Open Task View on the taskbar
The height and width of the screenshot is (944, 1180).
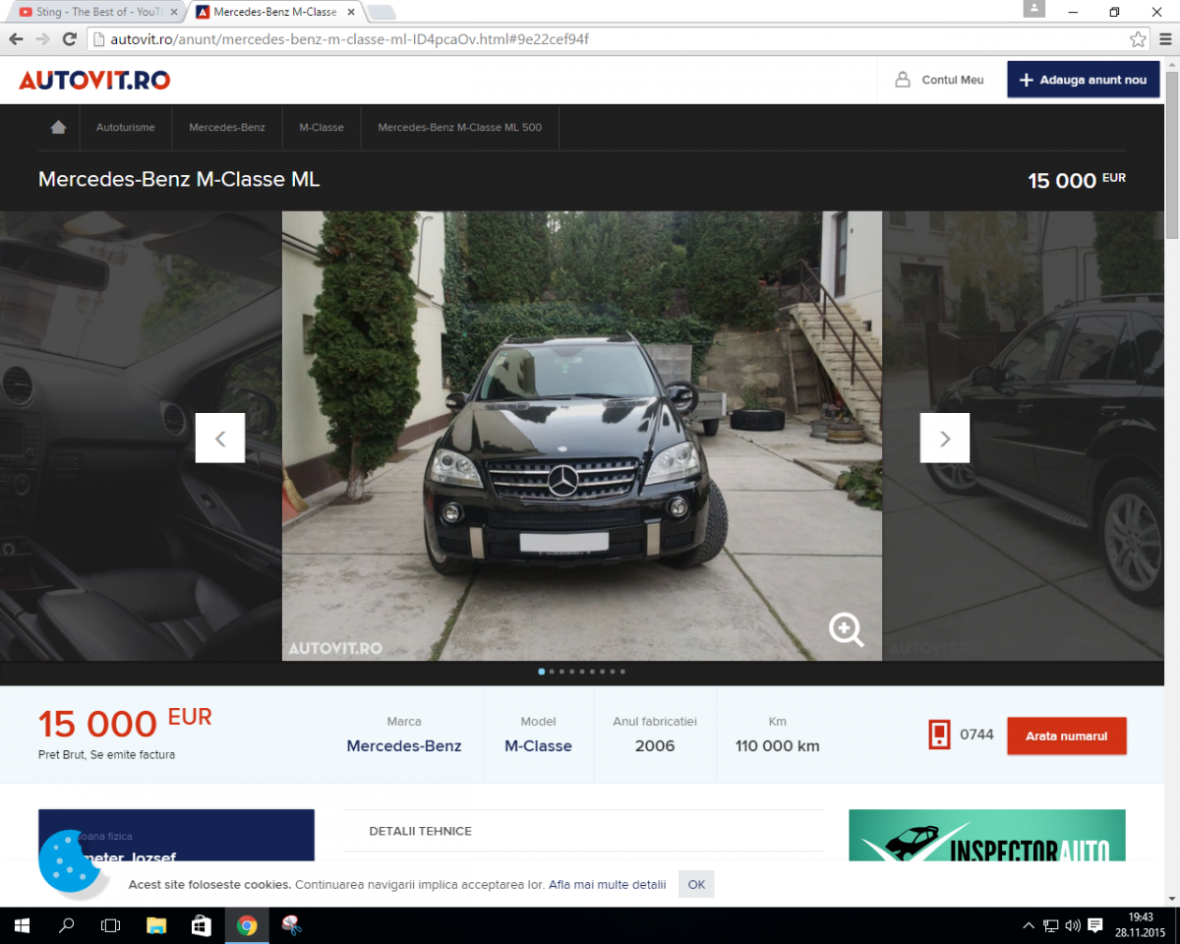(x=111, y=925)
